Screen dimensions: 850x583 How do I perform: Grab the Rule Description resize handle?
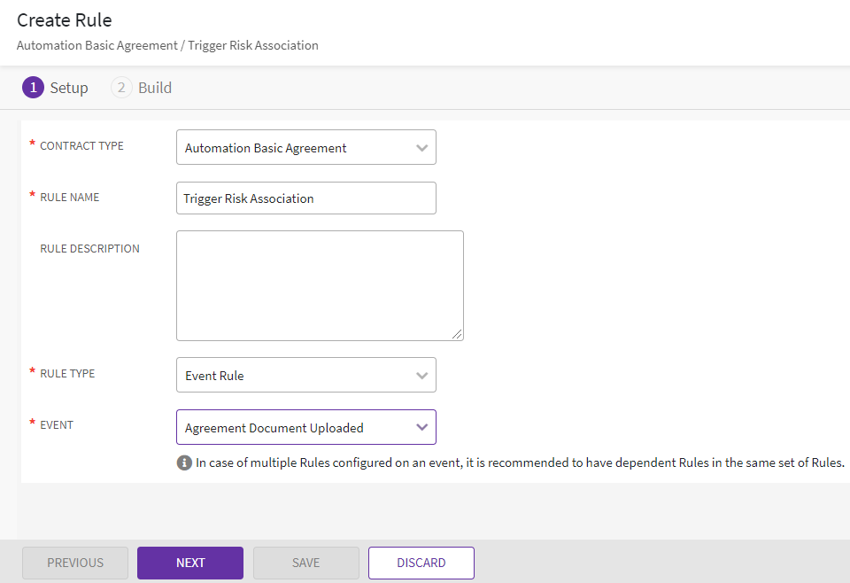457,334
